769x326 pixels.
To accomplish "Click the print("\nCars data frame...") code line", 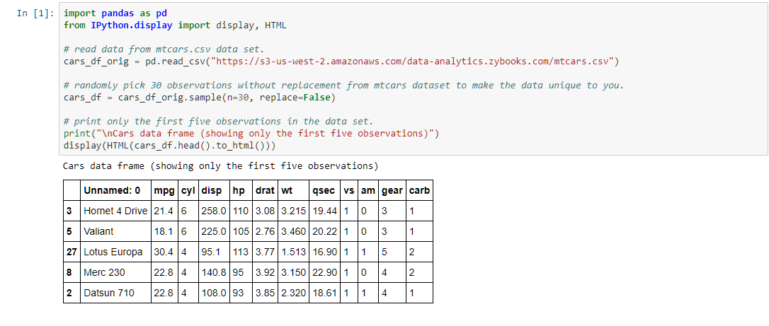I will [x=251, y=133].
